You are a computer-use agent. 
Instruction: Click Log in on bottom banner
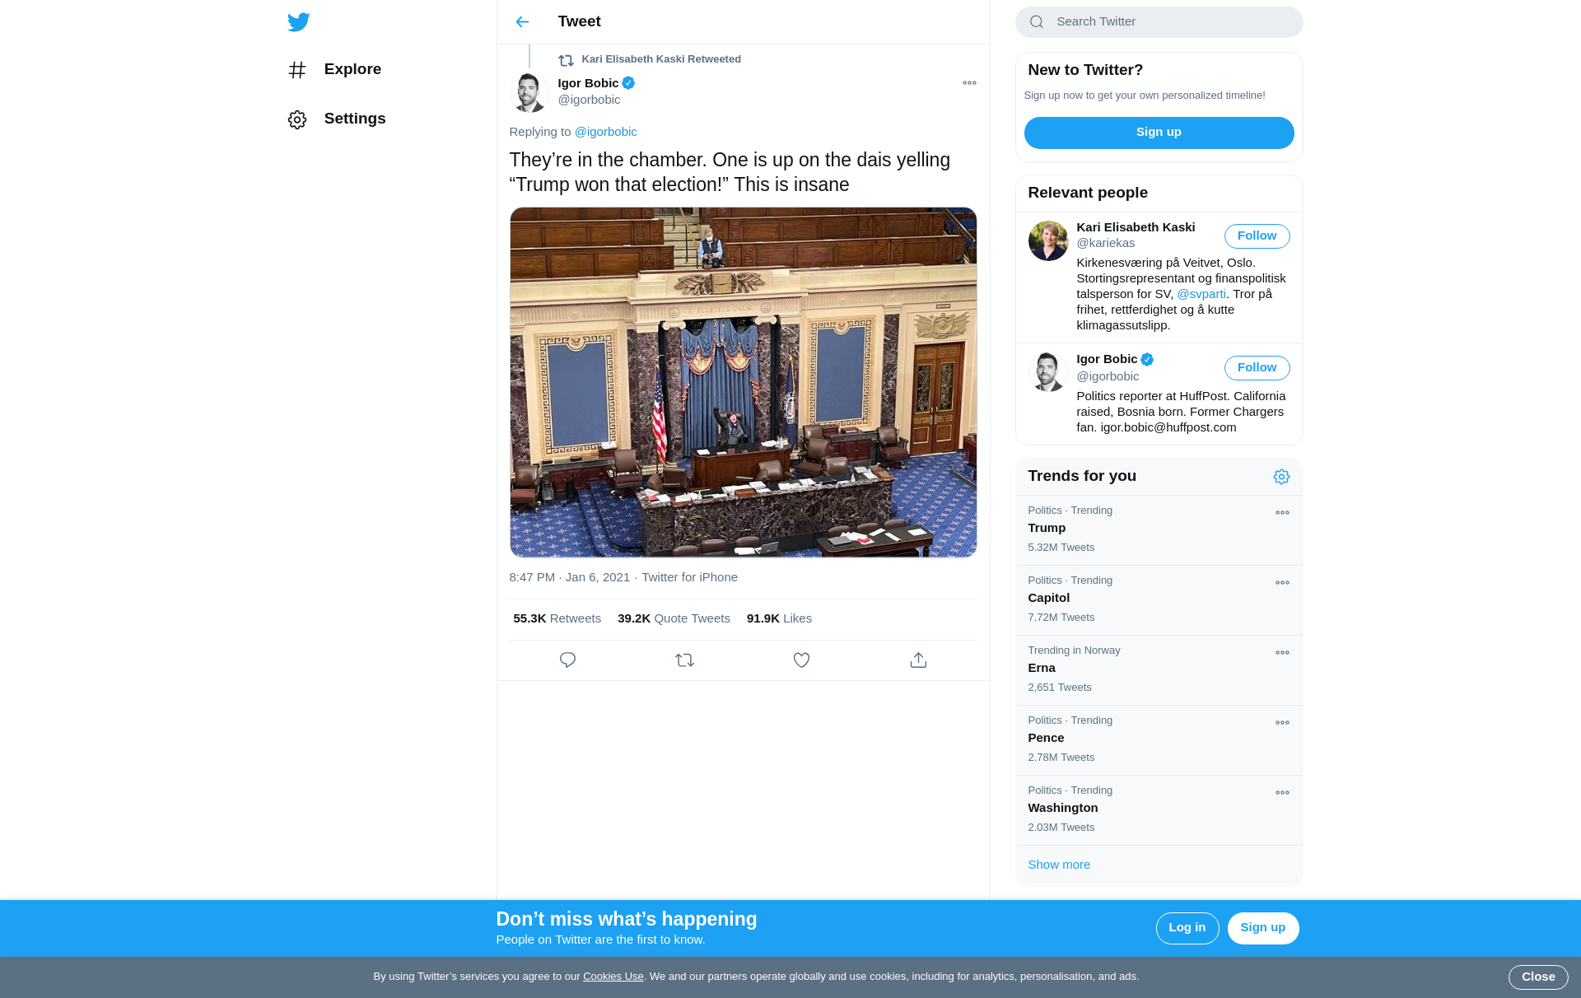(1187, 928)
